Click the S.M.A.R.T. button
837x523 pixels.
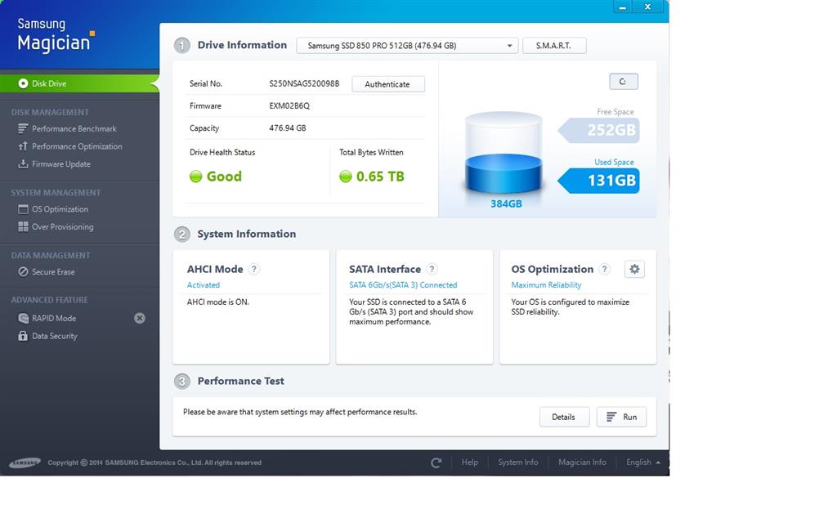click(x=554, y=46)
